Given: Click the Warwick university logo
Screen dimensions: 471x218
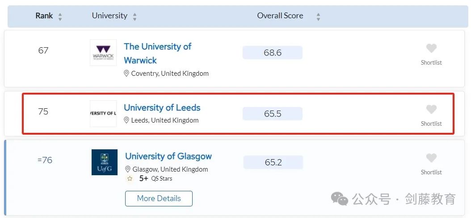Looking at the screenshot, I should click(x=103, y=53).
